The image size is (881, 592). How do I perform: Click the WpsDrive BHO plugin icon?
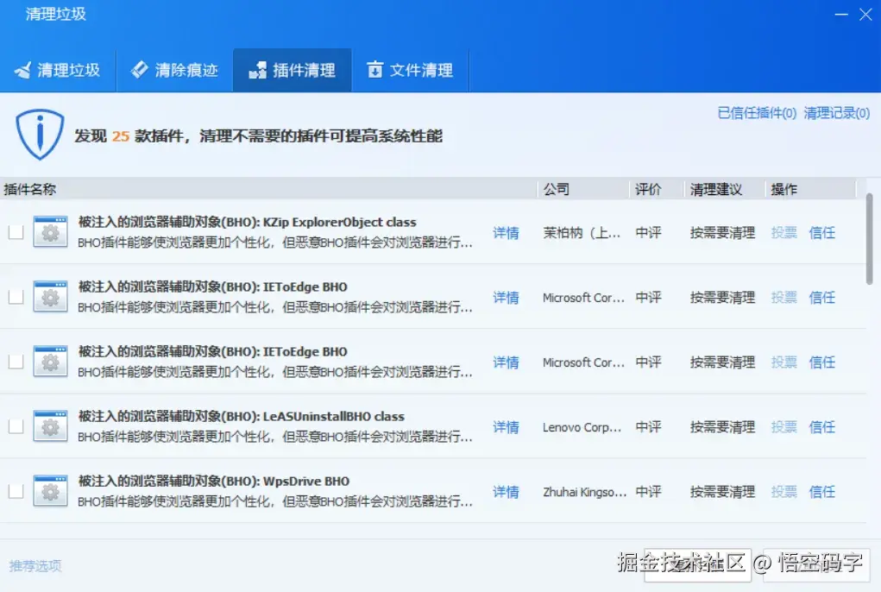(x=49, y=490)
